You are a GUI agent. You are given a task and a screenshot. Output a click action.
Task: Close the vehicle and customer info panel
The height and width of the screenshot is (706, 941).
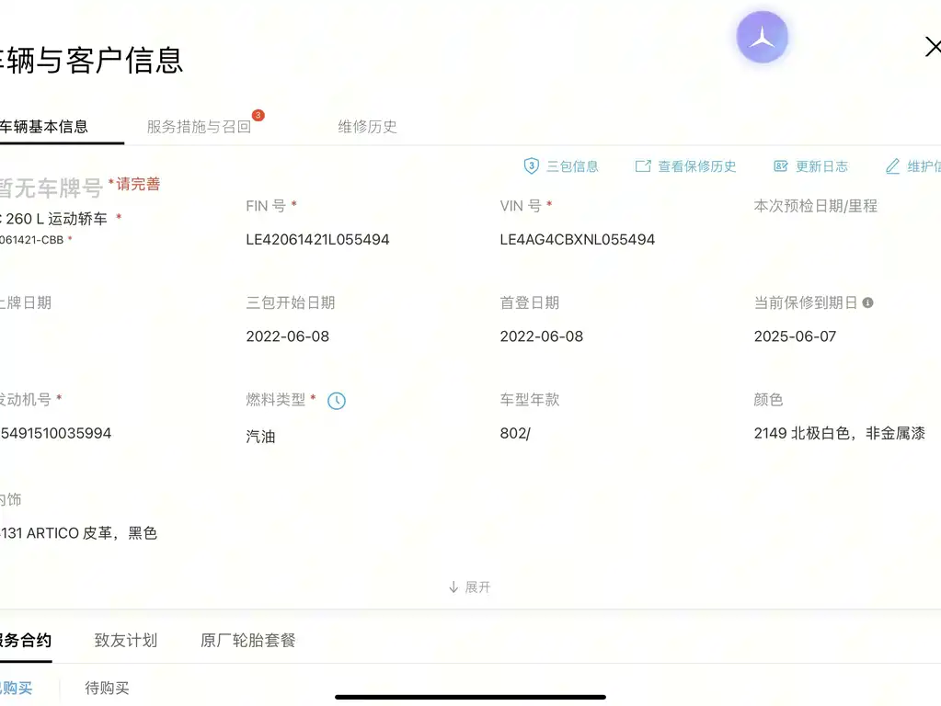(933, 47)
